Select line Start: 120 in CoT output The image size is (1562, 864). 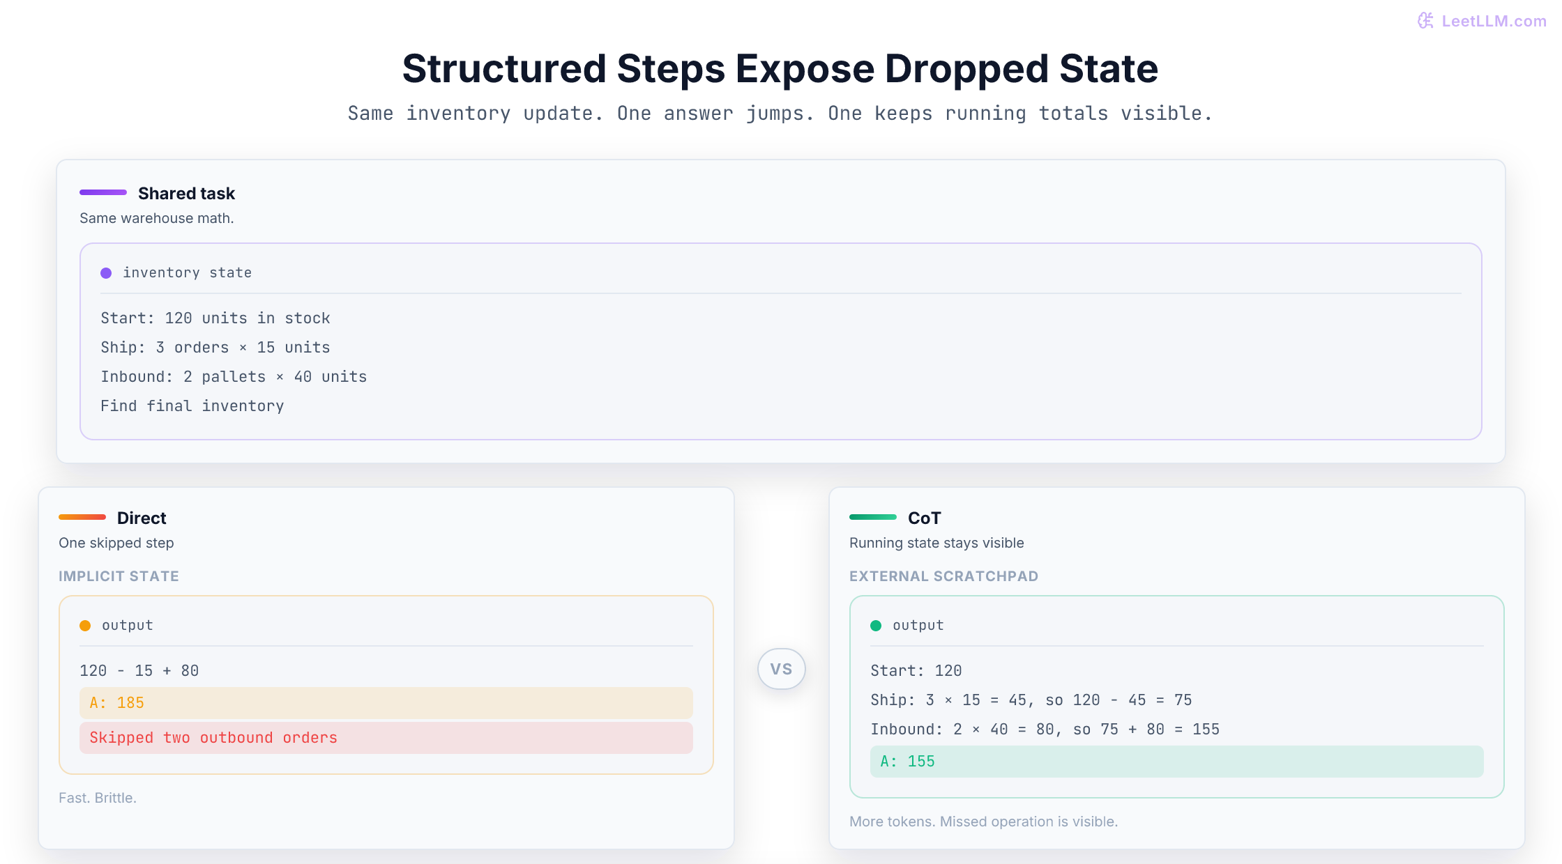click(x=916, y=670)
